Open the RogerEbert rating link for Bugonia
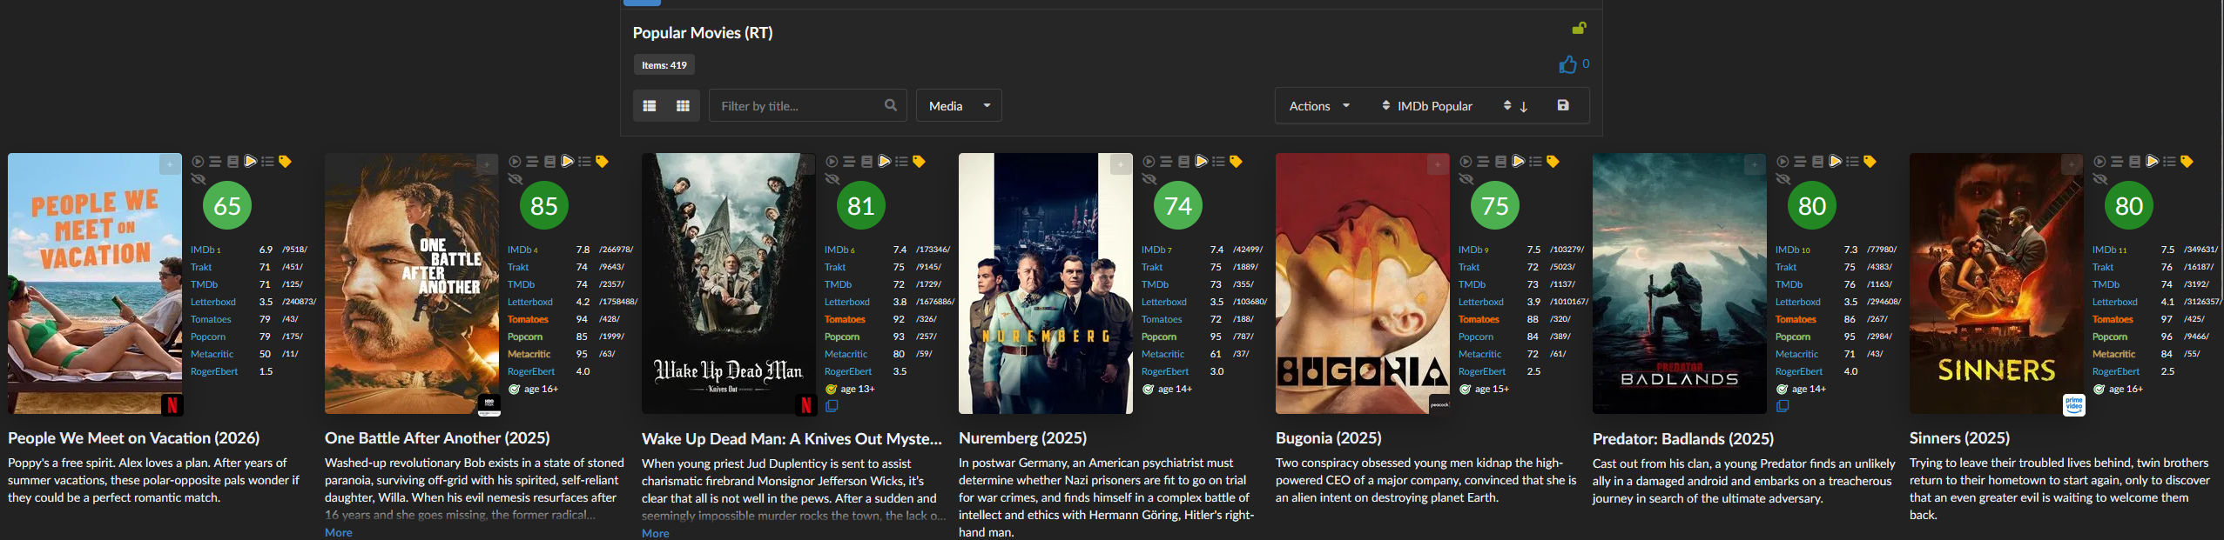 pyautogui.click(x=1482, y=371)
